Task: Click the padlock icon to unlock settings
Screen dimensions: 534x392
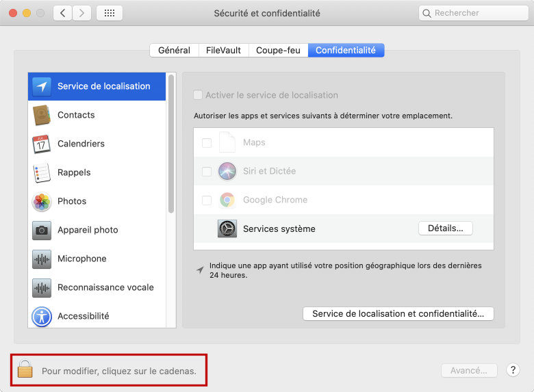Action: click(x=25, y=369)
